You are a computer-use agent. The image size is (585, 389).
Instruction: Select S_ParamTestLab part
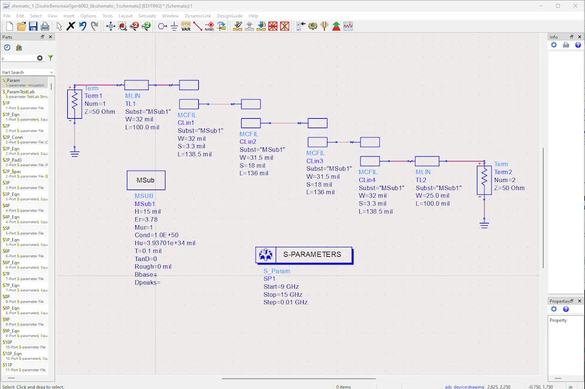(x=24, y=94)
